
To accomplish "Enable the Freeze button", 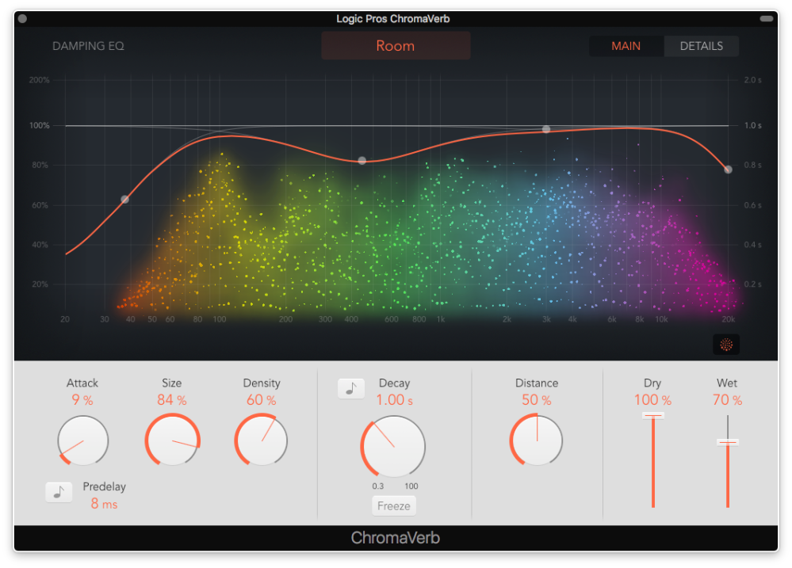I will [394, 505].
